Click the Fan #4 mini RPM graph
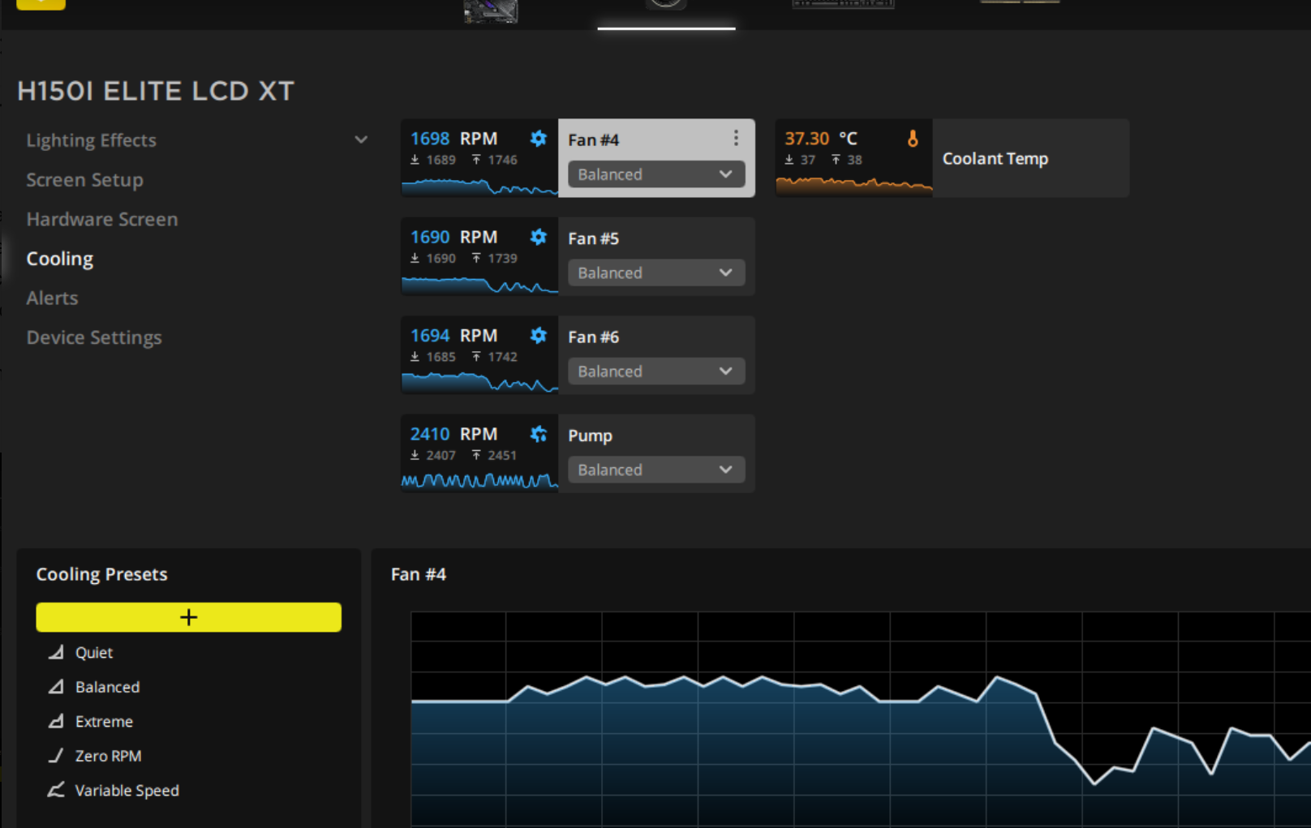Screen dimensions: 1311x828 coord(479,187)
